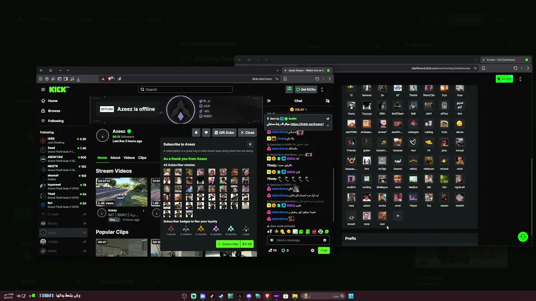Expand the dashboard account menu arrows
The width and height of the screenshot is (536, 301).
tap(521, 79)
